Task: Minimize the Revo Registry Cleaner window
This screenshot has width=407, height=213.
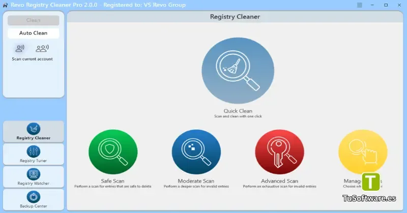Action: click(x=372, y=5)
